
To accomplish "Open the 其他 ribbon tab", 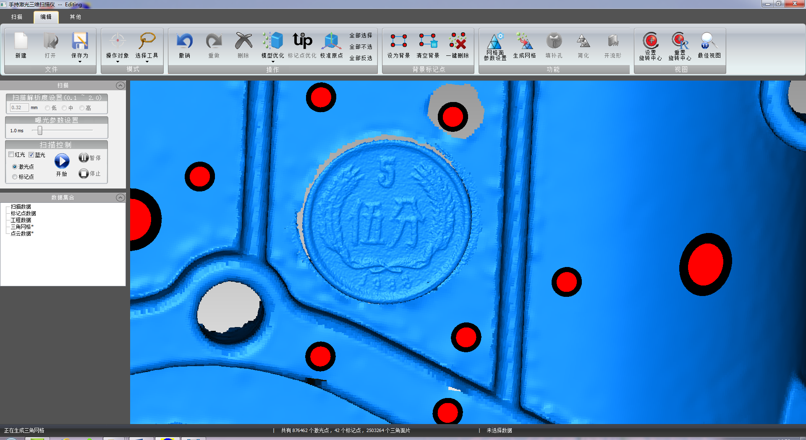I will [75, 17].
